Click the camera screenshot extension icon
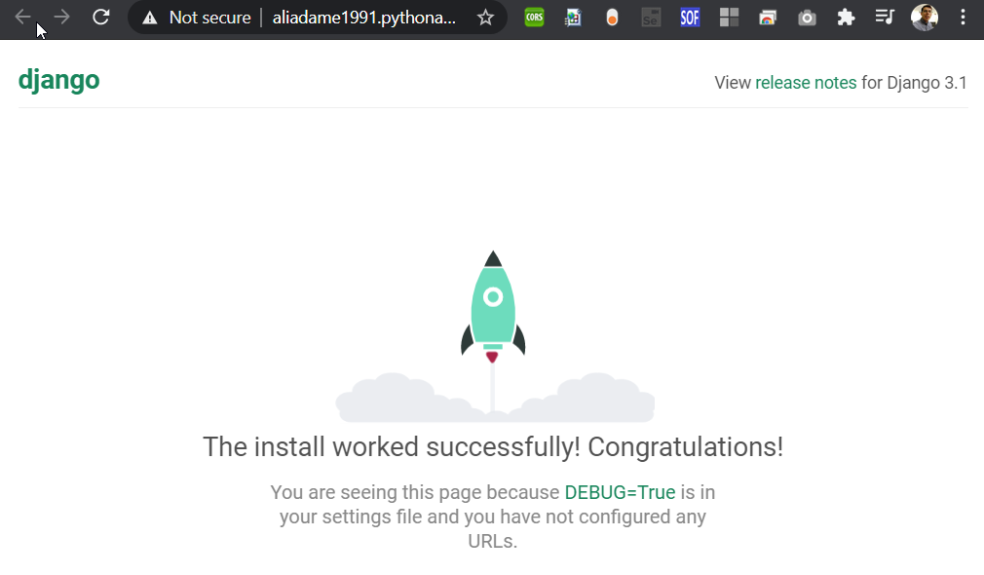984x575 pixels. point(807,18)
